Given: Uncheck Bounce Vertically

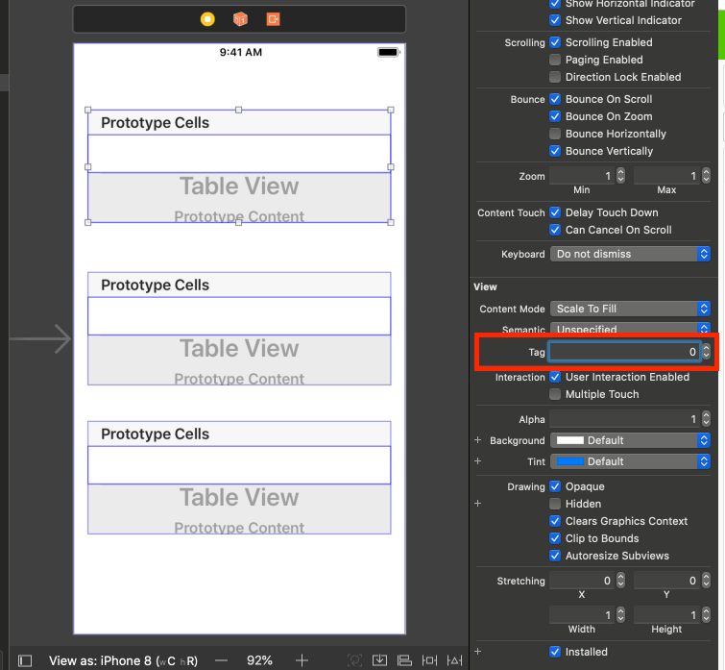Looking at the screenshot, I should pyautogui.click(x=555, y=151).
